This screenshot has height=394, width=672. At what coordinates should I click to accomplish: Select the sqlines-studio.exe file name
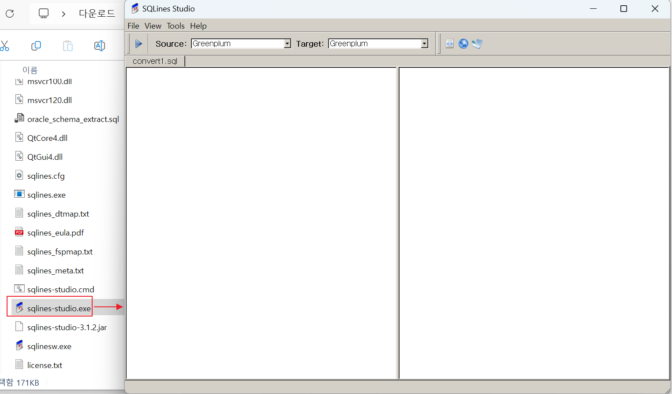[59, 309]
